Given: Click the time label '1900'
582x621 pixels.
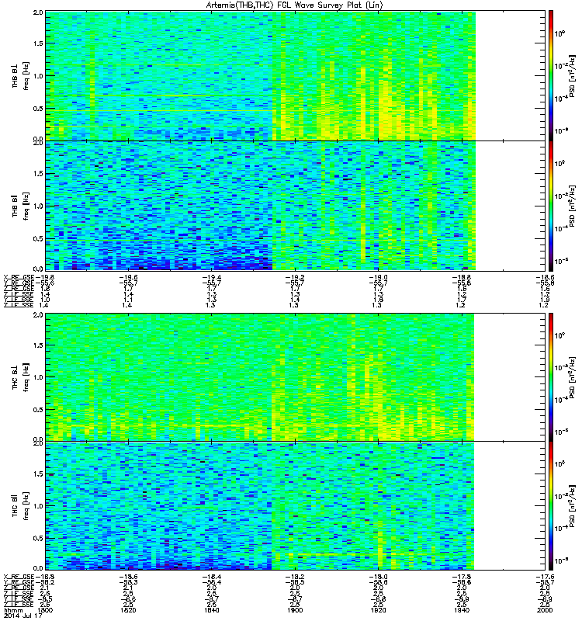Looking at the screenshot, I should click(x=296, y=610).
